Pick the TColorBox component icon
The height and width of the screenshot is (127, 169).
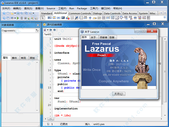point(140,18)
